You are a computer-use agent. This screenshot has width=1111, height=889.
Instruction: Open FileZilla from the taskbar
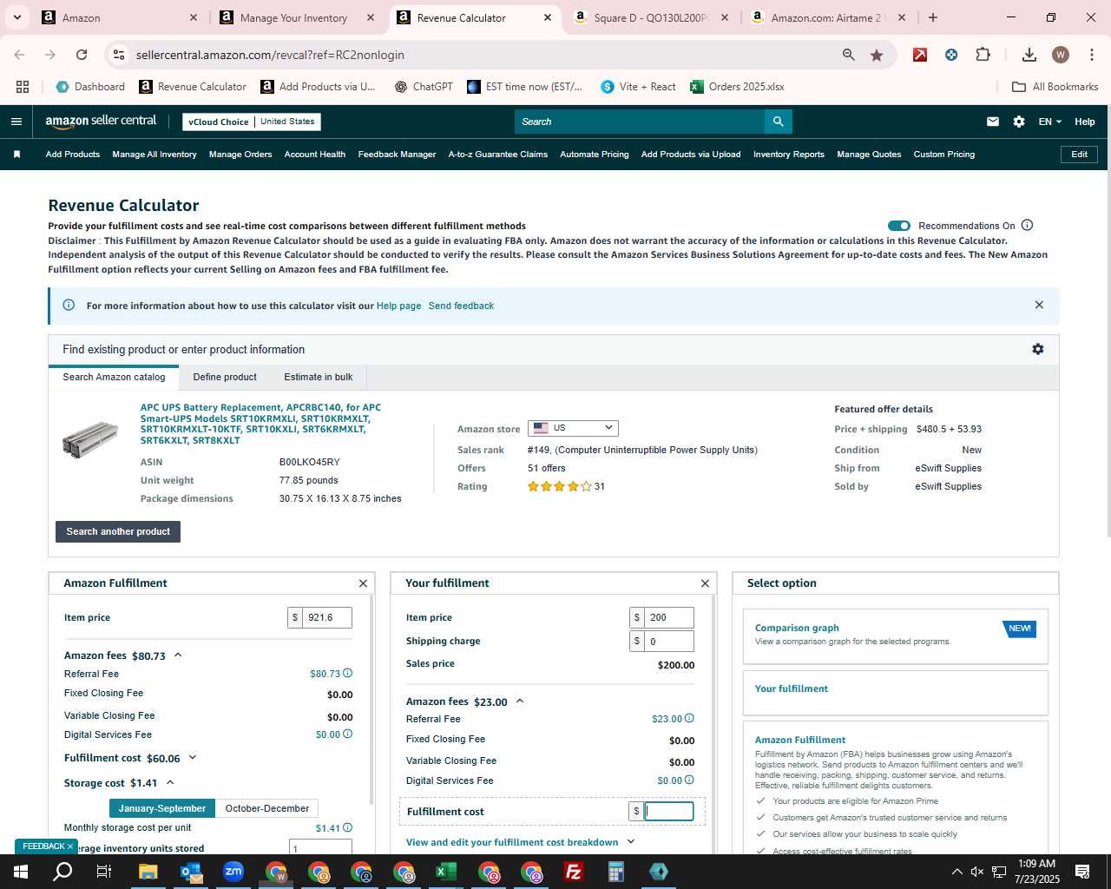pos(574,872)
